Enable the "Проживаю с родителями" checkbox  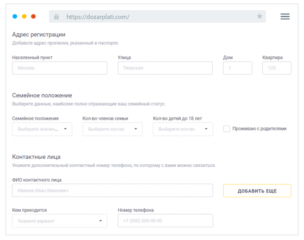tap(227, 129)
